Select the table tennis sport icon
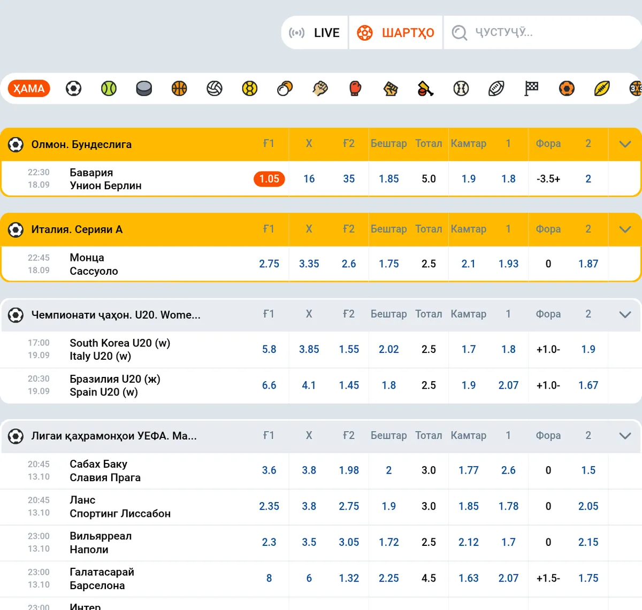The height and width of the screenshot is (610, 642). click(x=285, y=88)
